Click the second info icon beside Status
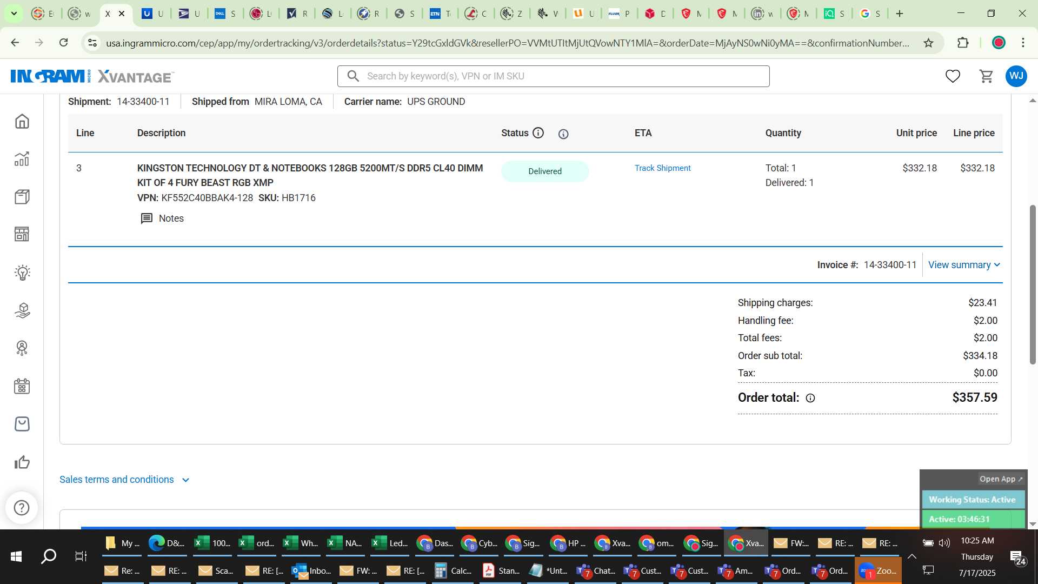 563,134
